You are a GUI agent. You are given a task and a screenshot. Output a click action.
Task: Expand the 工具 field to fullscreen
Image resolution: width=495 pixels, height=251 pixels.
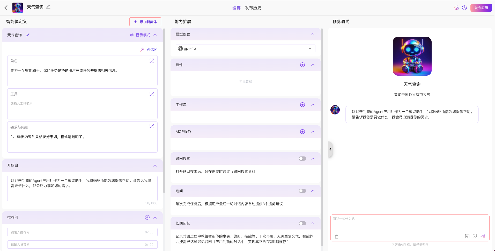[152, 94]
